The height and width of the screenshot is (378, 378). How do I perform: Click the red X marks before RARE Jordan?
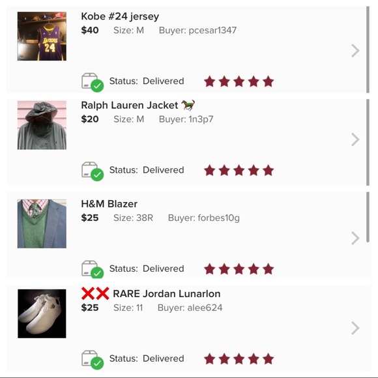pos(95,294)
